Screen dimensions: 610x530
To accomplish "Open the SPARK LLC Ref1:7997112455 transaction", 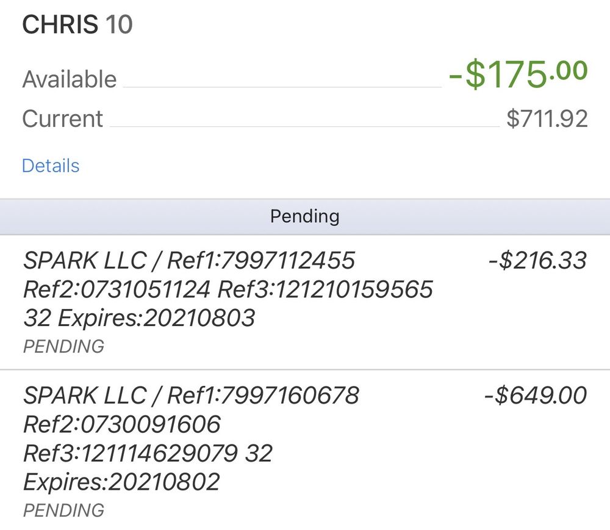I will pyautogui.click(x=189, y=261).
